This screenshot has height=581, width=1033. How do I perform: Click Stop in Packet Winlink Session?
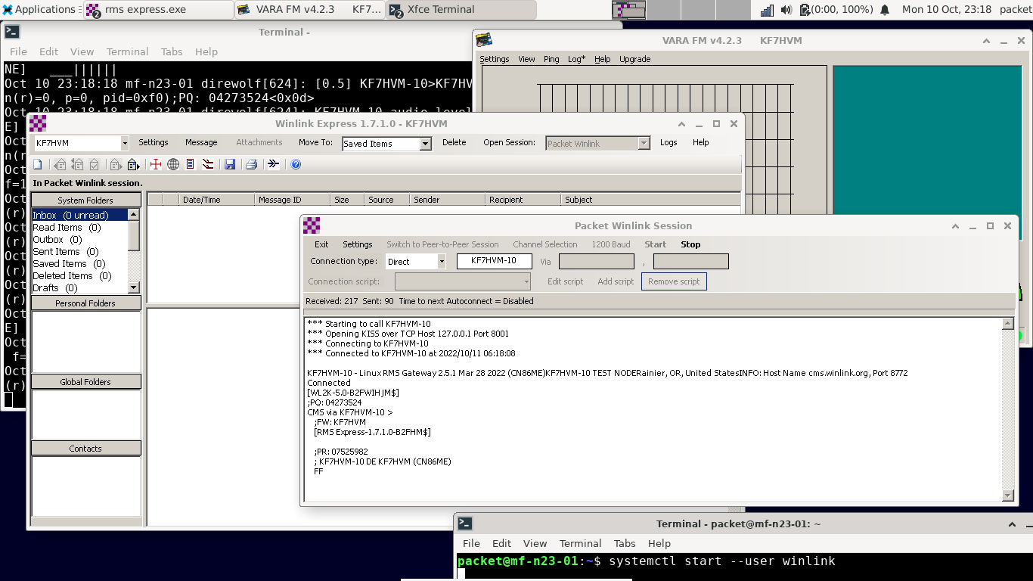690,244
